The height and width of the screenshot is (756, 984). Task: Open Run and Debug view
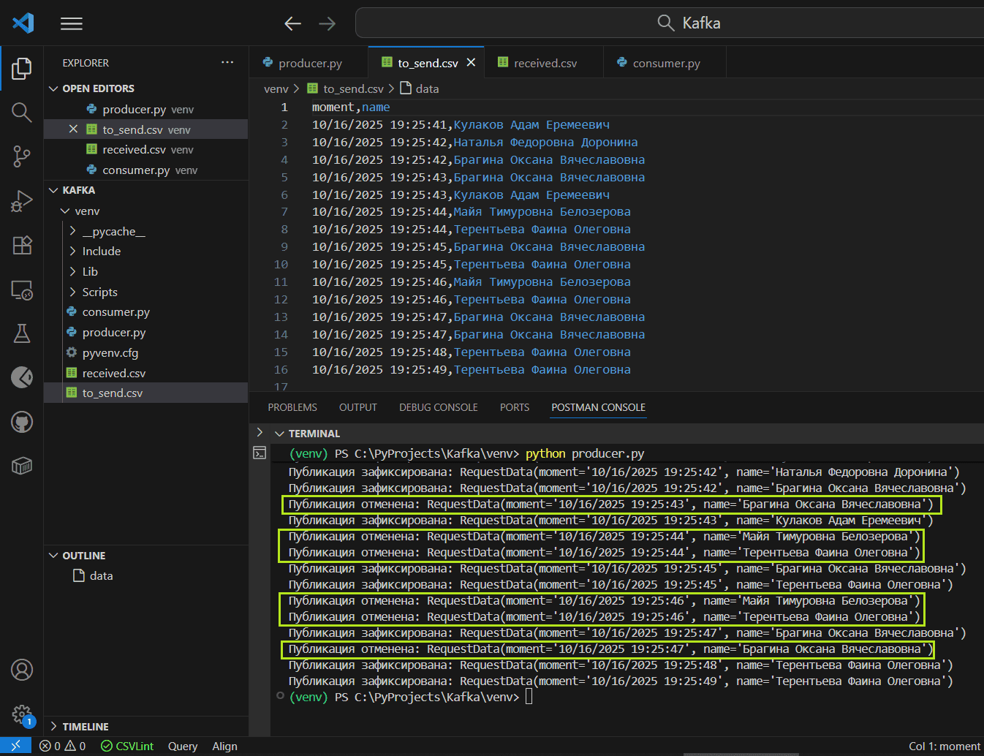tap(22, 200)
